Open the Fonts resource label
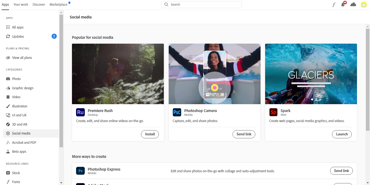Image resolution: width=370 pixels, height=185 pixels. click(16, 182)
